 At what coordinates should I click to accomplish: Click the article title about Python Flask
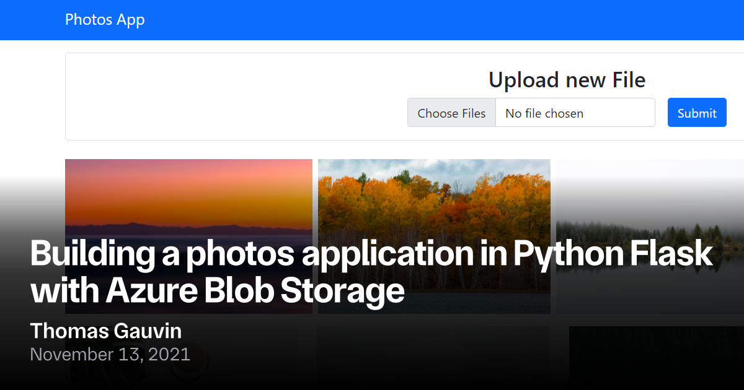tap(372, 254)
